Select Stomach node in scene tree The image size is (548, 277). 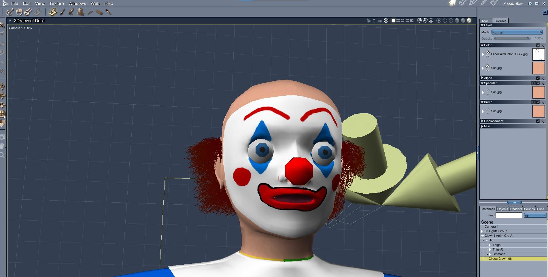pyautogui.click(x=499, y=254)
